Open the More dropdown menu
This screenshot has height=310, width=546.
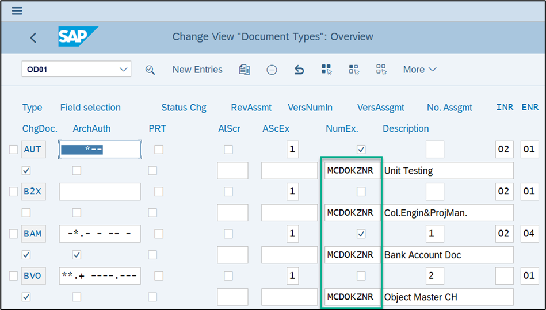pos(419,70)
